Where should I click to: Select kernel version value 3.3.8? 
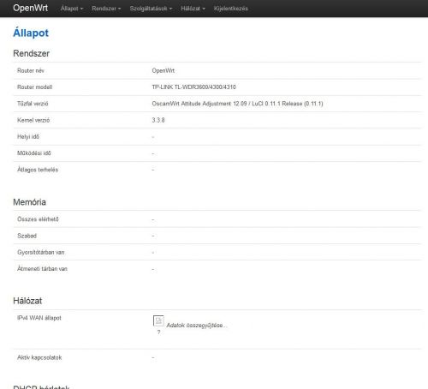click(158, 120)
